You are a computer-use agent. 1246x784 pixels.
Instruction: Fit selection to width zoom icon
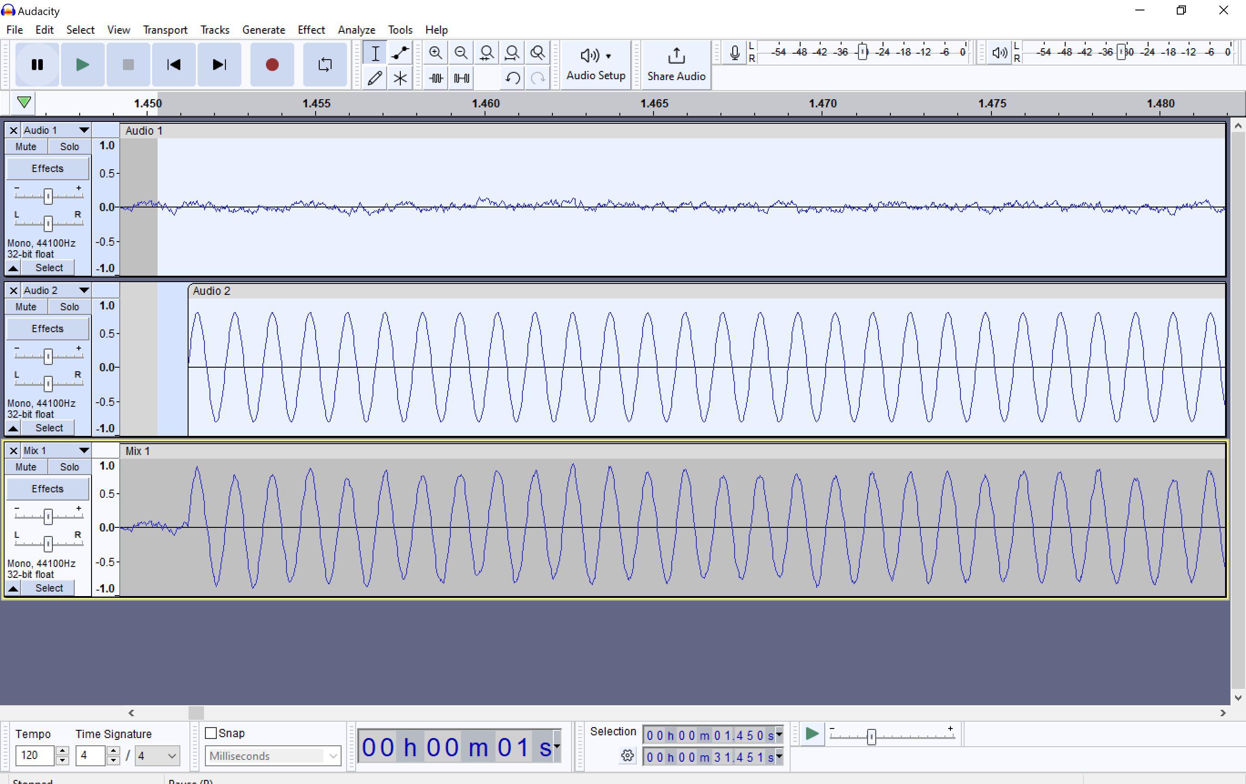pos(486,53)
